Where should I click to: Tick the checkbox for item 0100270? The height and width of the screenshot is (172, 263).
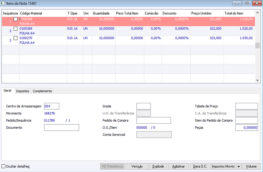pyautogui.click(x=15, y=38)
